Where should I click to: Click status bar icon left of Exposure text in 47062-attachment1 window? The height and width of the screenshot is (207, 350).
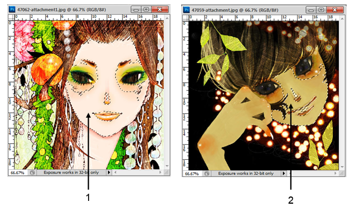32,173
